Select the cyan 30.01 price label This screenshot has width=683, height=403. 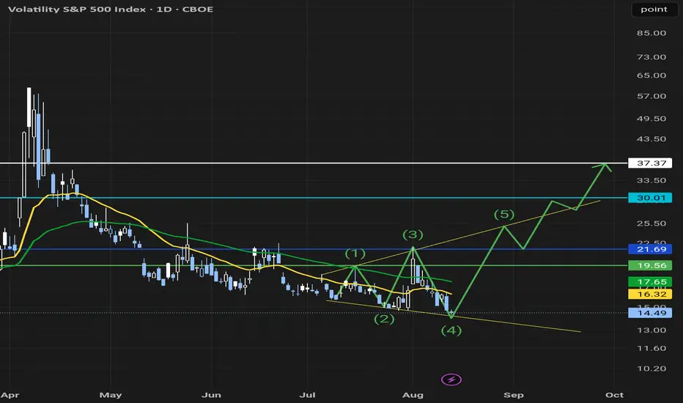(x=650, y=198)
